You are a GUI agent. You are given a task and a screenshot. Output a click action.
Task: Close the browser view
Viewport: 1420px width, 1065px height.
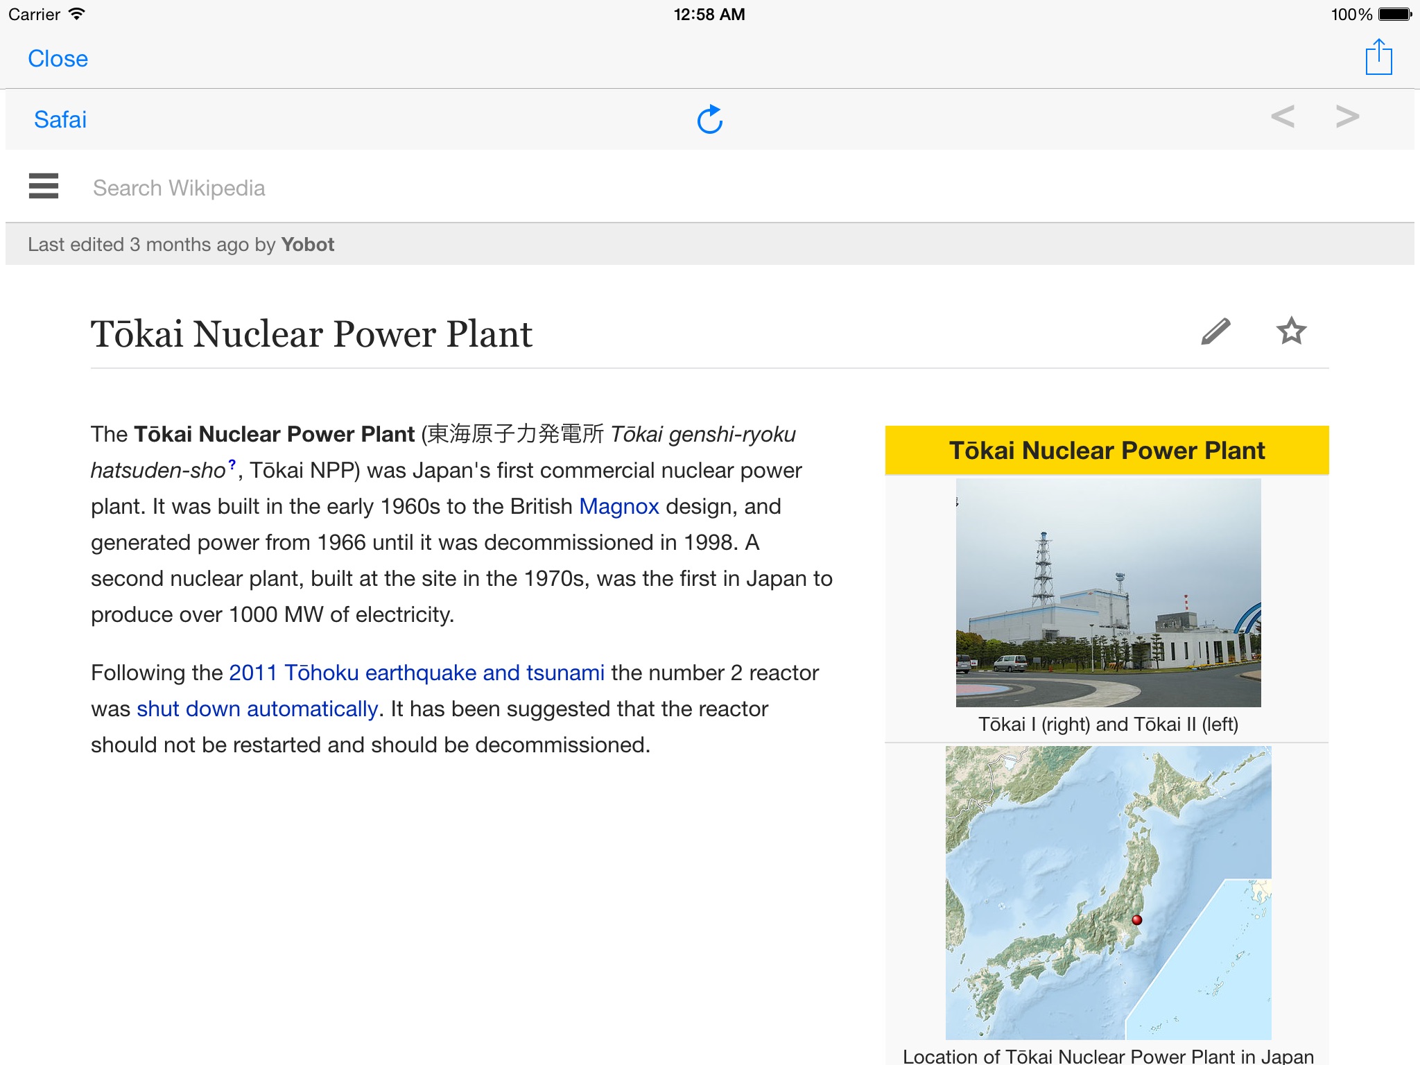tap(58, 59)
